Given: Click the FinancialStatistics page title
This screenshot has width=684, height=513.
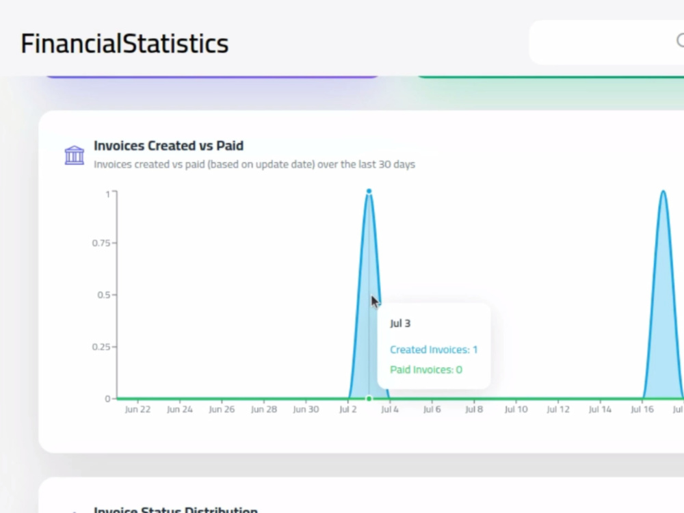Looking at the screenshot, I should [124, 43].
